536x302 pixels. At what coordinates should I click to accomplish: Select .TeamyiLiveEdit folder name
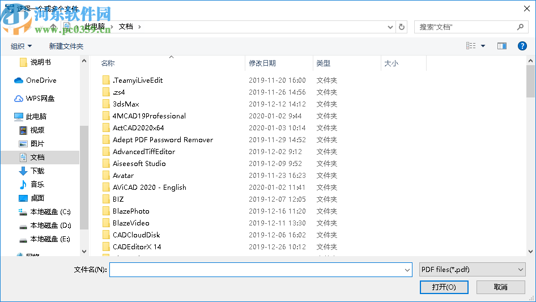138,80
